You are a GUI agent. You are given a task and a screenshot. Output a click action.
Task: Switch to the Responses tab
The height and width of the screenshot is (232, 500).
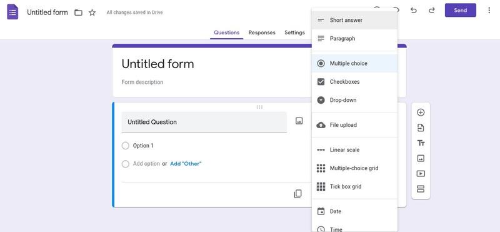[x=262, y=33]
